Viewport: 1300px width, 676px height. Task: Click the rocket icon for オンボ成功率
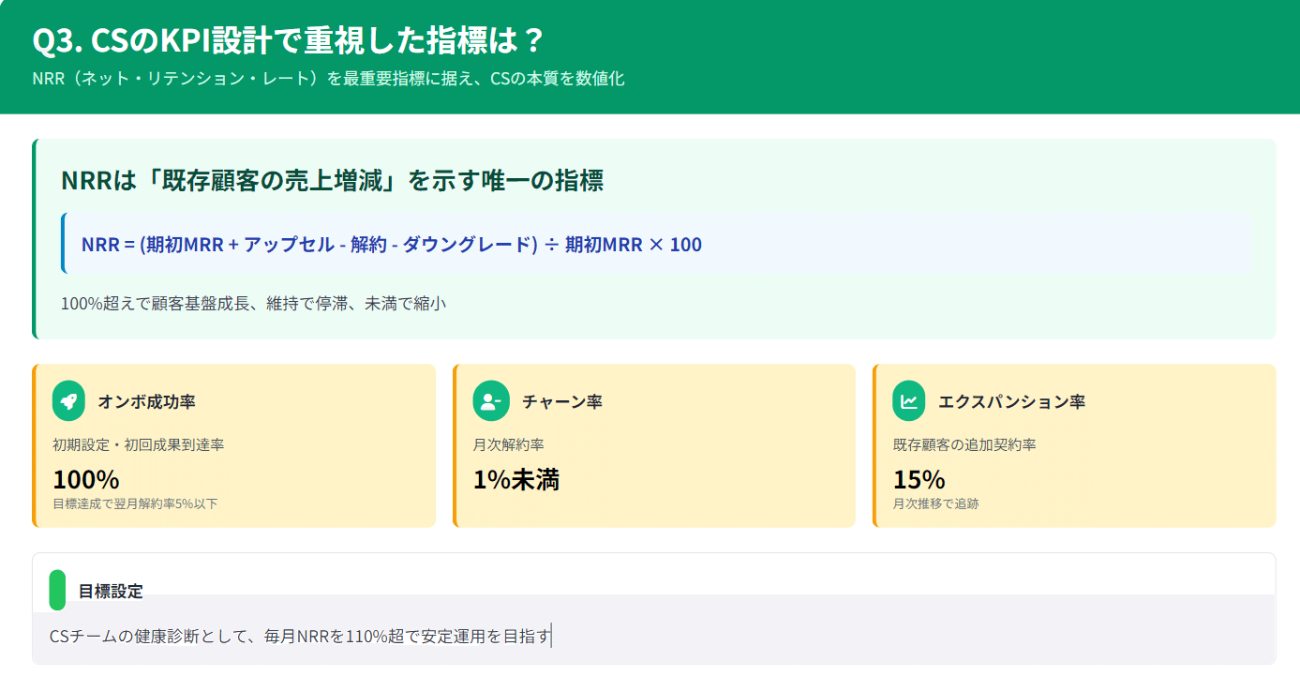68,401
